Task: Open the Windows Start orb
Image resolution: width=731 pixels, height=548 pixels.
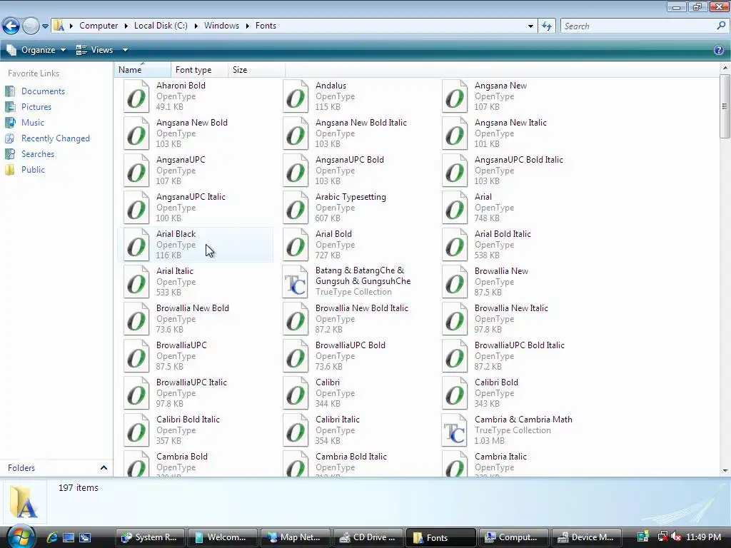Action: [19, 537]
